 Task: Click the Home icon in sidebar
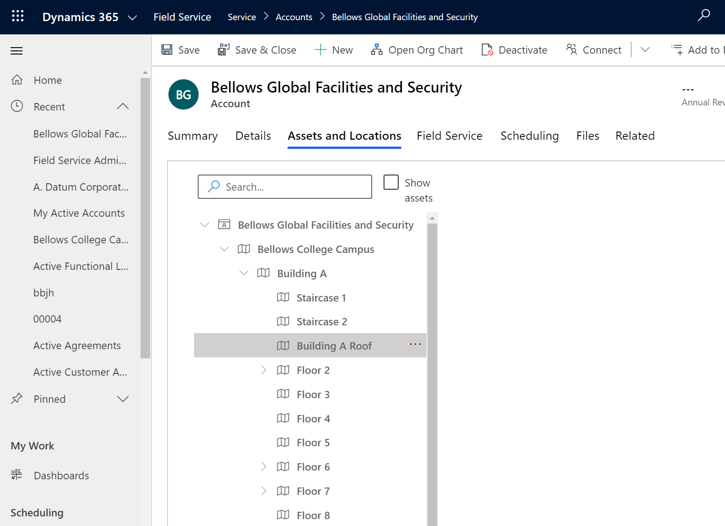click(17, 80)
